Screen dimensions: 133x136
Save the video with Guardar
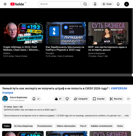tap(99, 99)
